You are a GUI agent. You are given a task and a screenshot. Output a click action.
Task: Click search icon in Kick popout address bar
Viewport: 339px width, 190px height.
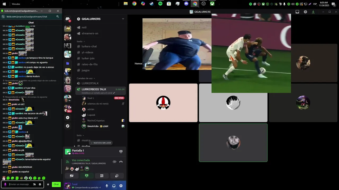pyautogui.click(x=57, y=17)
